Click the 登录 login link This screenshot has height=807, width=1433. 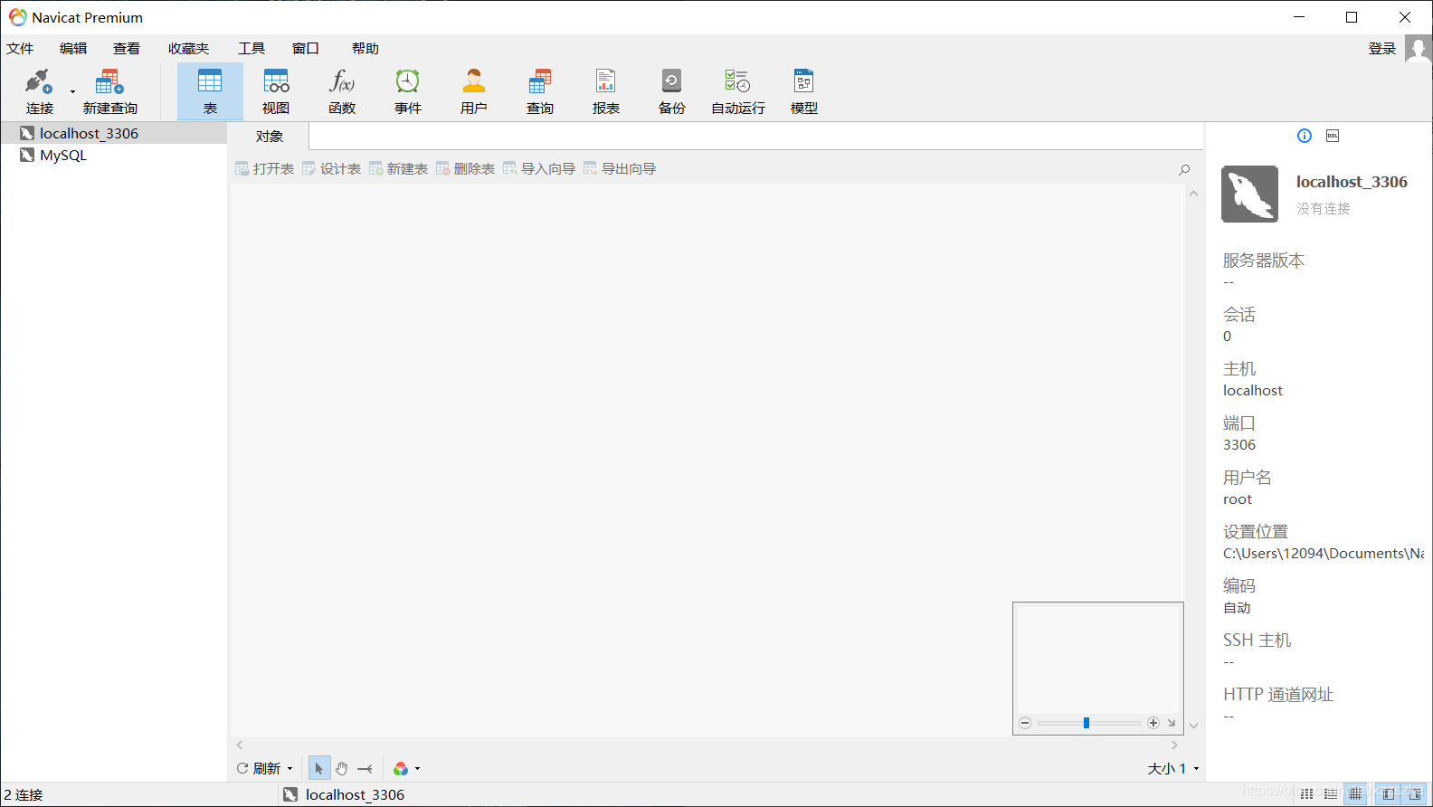click(1382, 49)
